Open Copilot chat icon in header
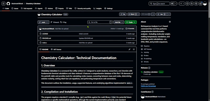 (x=172, y=4)
